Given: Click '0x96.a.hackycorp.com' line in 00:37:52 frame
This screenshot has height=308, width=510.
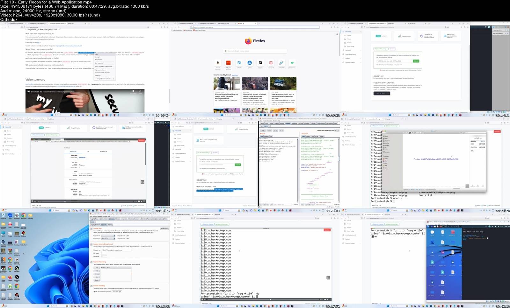Looking at the screenshot, I should pyautogui.click(x=215, y=290).
